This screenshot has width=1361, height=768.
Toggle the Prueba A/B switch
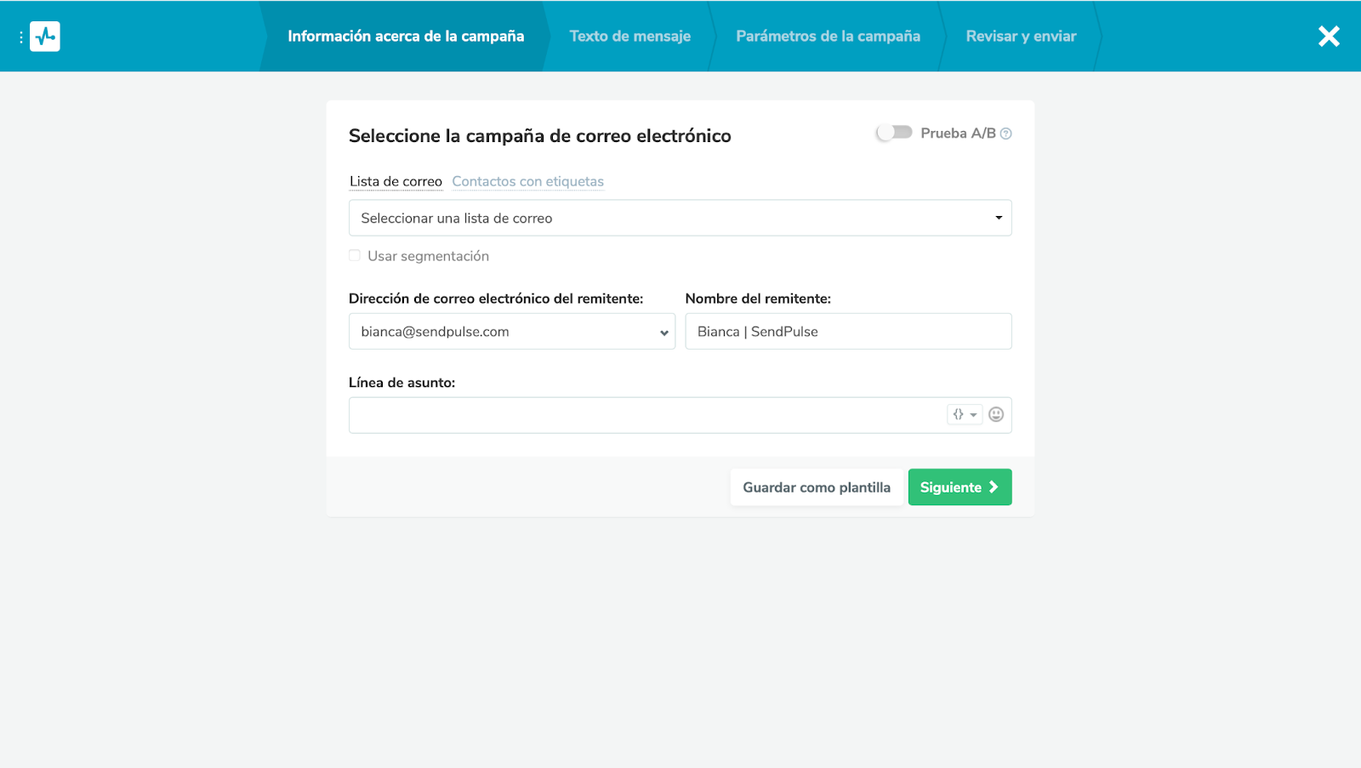(x=894, y=133)
